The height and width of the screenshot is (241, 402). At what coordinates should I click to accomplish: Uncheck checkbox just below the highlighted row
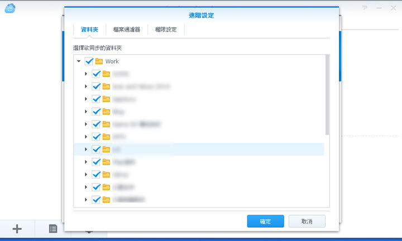coord(96,162)
